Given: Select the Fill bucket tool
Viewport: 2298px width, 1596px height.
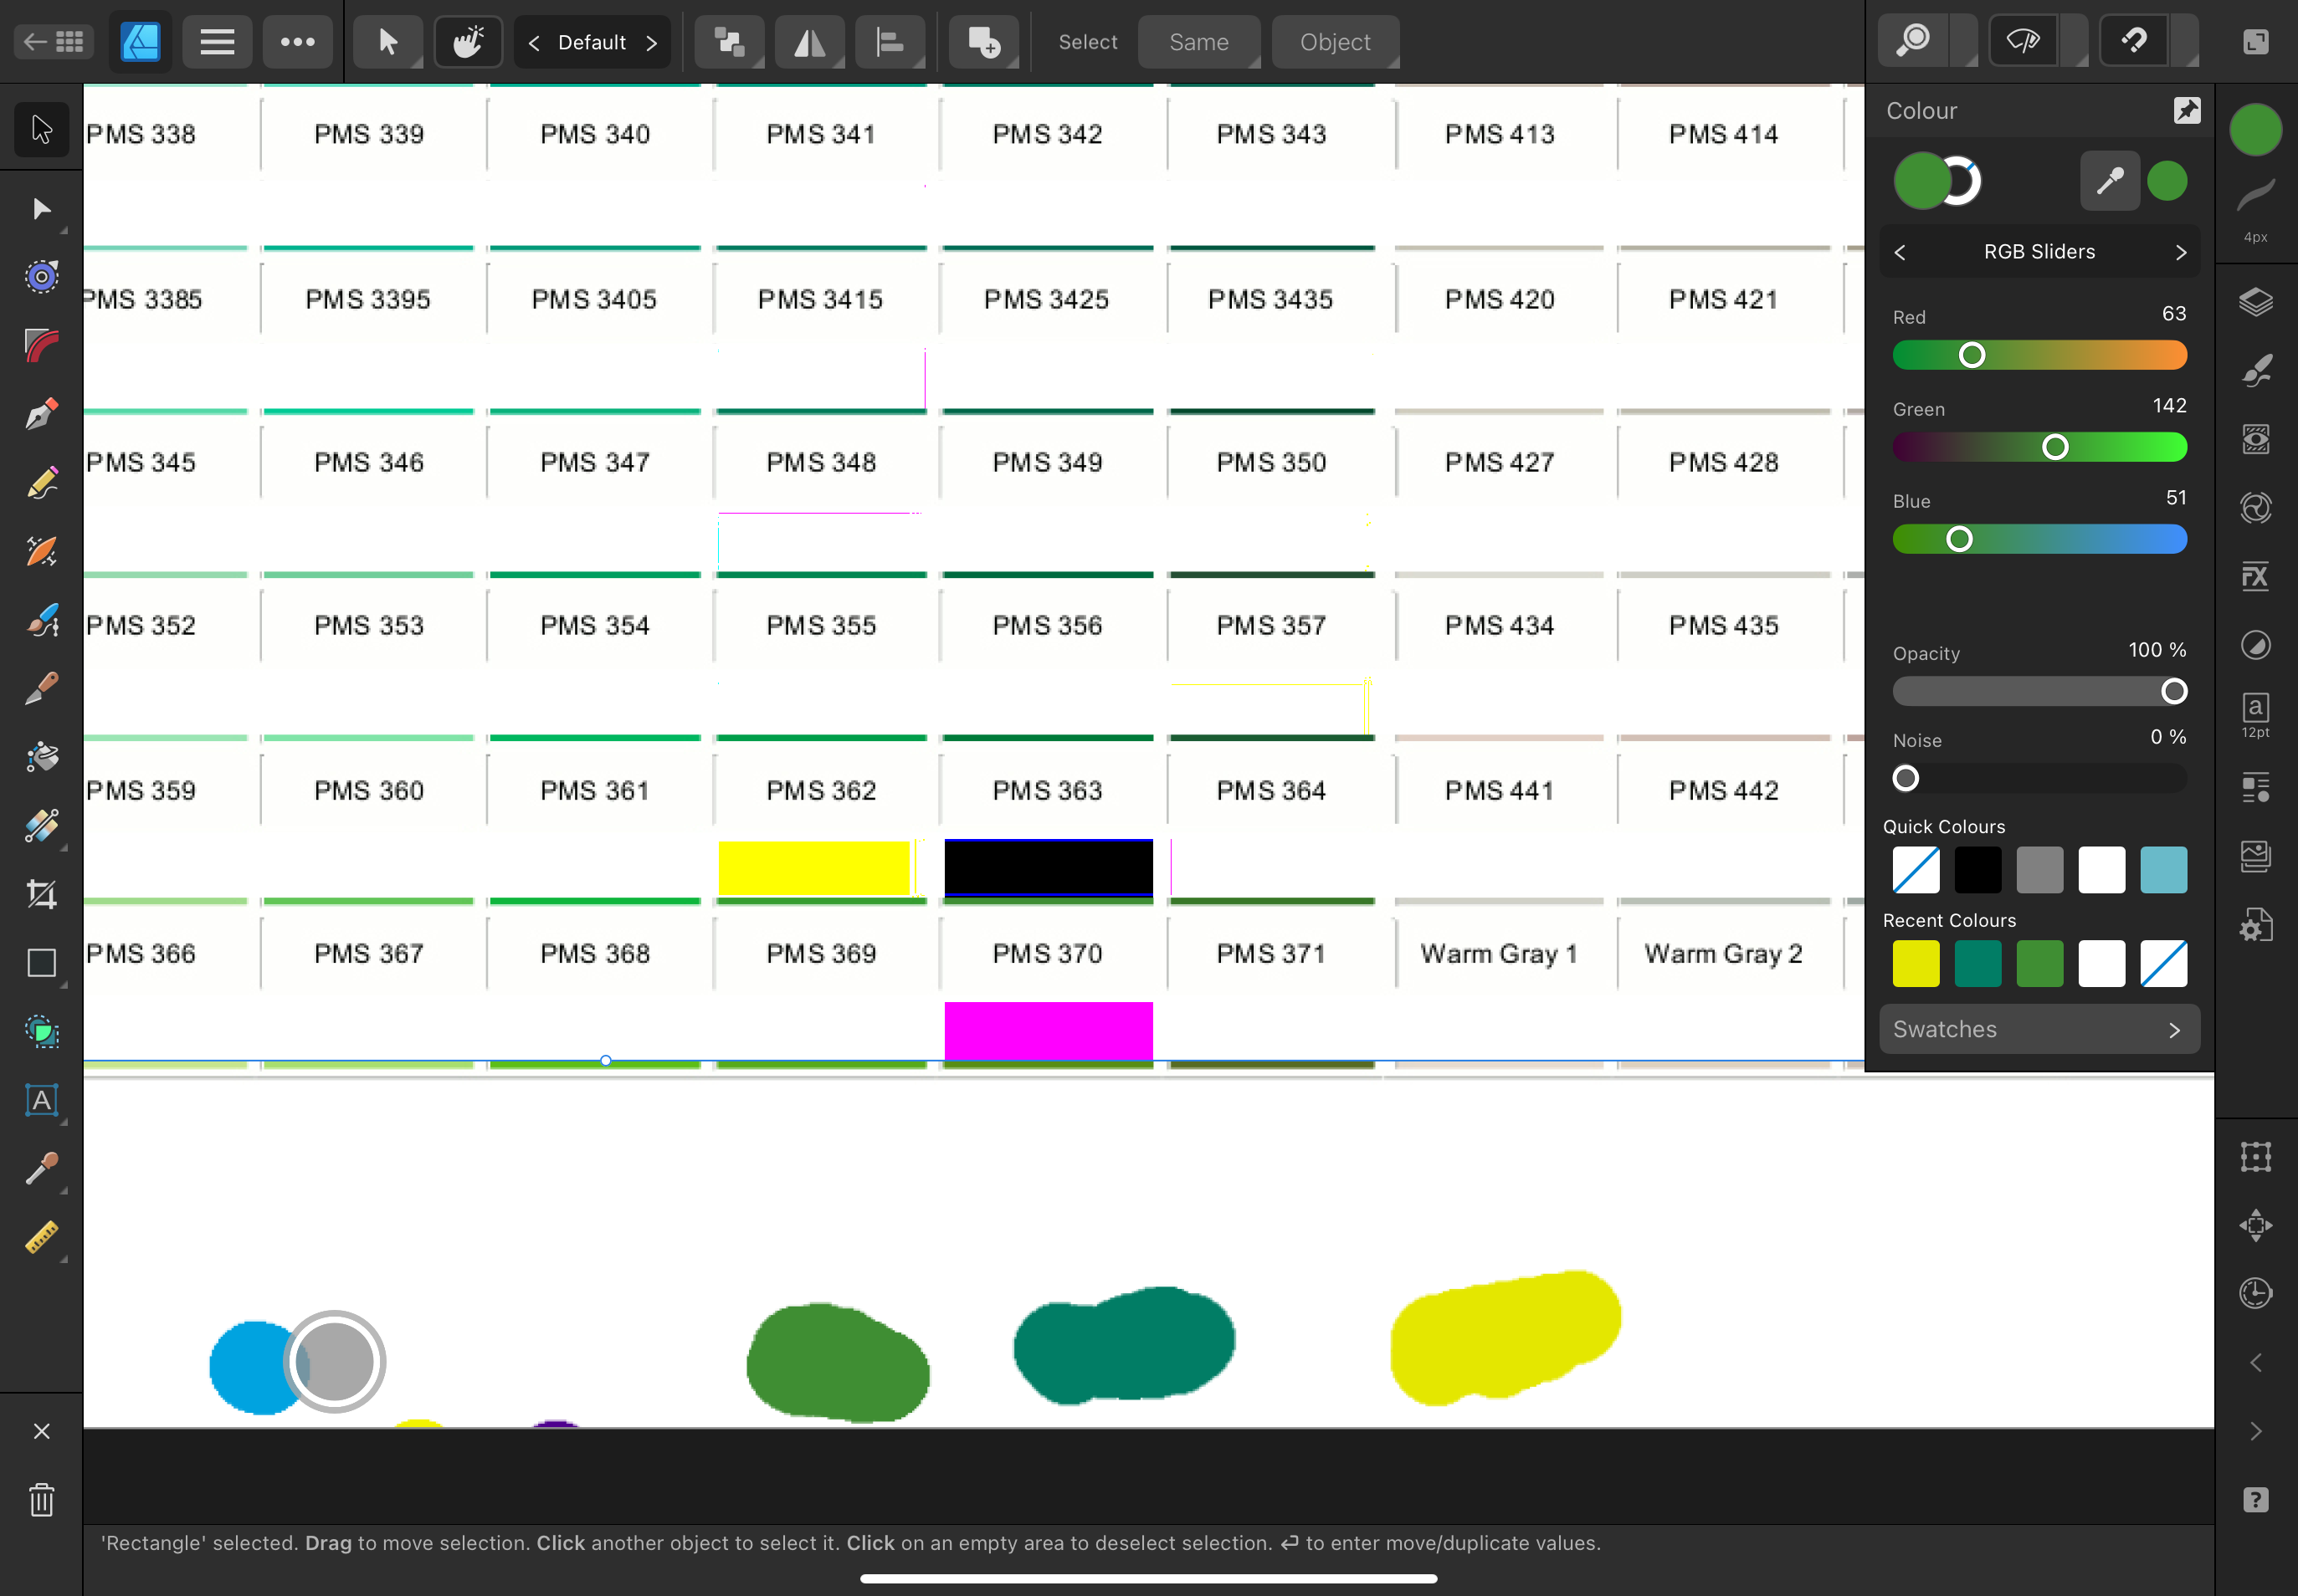Looking at the screenshot, I should 41,757.
